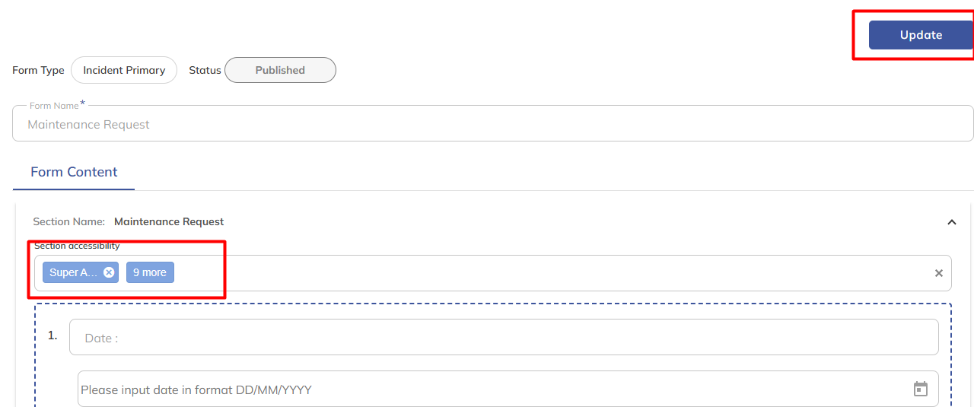Viewport: 974px width, 407px height.
Task: Focus the DD/MM/YYYY date input
Action: click(487, 390)
